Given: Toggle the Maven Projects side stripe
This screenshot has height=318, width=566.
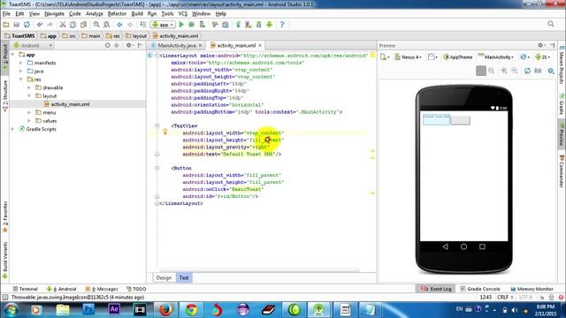Looking at the screenshot, I should [x=562, y=65].
